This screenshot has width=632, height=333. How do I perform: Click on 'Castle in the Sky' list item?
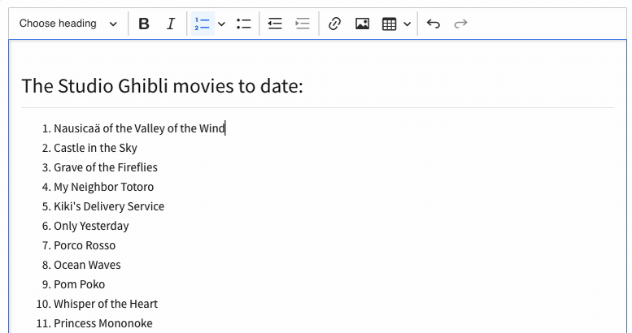point(95,148)
